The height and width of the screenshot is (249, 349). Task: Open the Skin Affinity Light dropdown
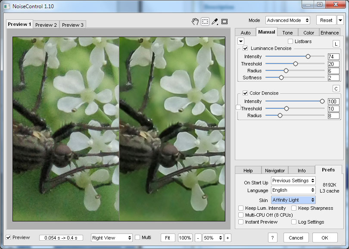pos(293,200)
